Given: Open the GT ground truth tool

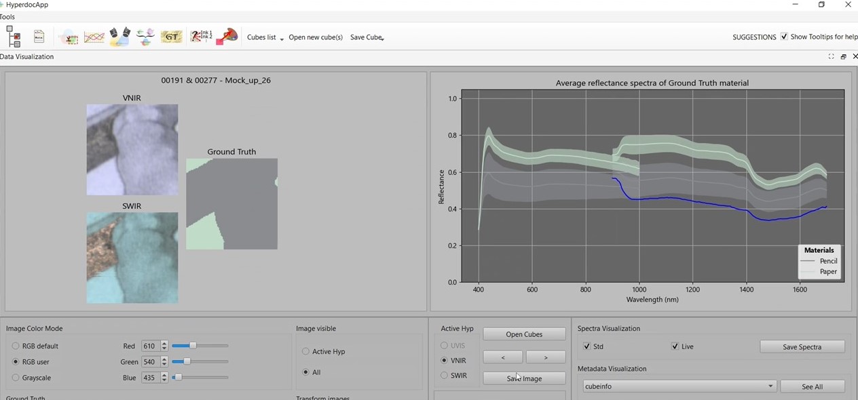Looking at the screenshot, I should [x=171, y=37].
